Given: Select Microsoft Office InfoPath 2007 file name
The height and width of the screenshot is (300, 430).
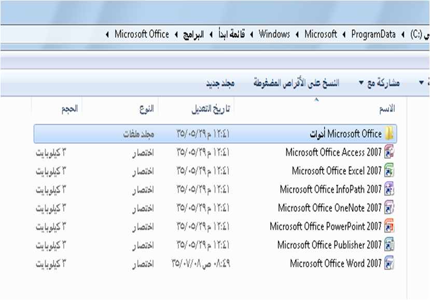Looking at the screenshot, I should point(331,189).
